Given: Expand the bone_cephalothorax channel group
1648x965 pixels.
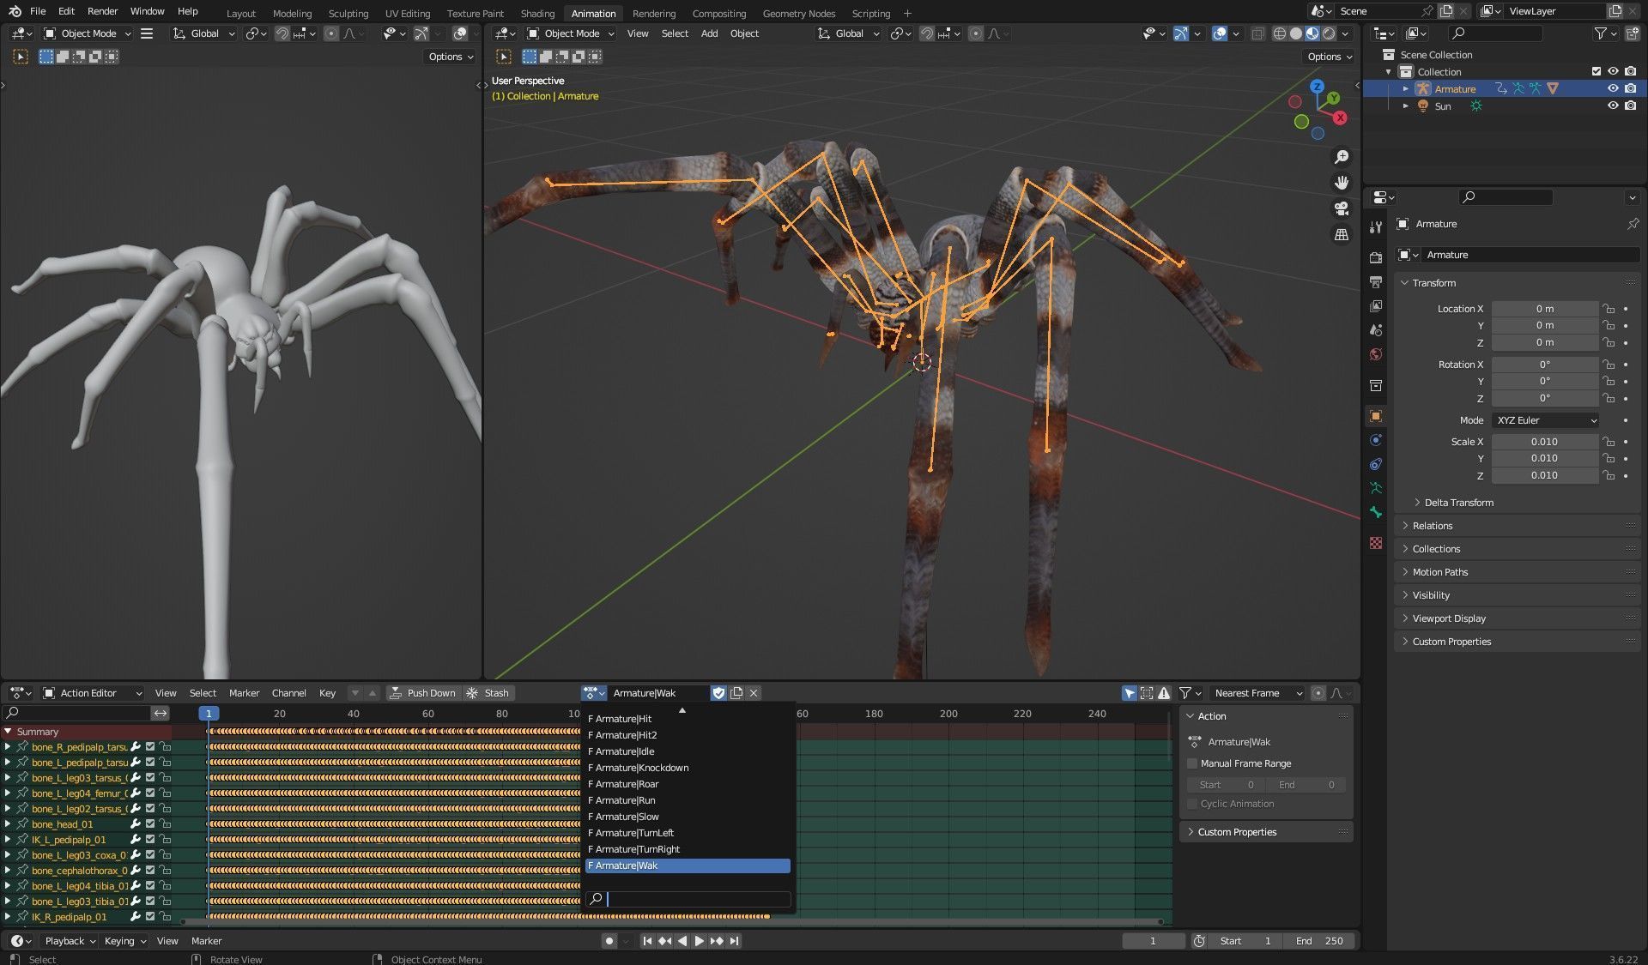Looking at the screenshot, I should pos(8,871).
